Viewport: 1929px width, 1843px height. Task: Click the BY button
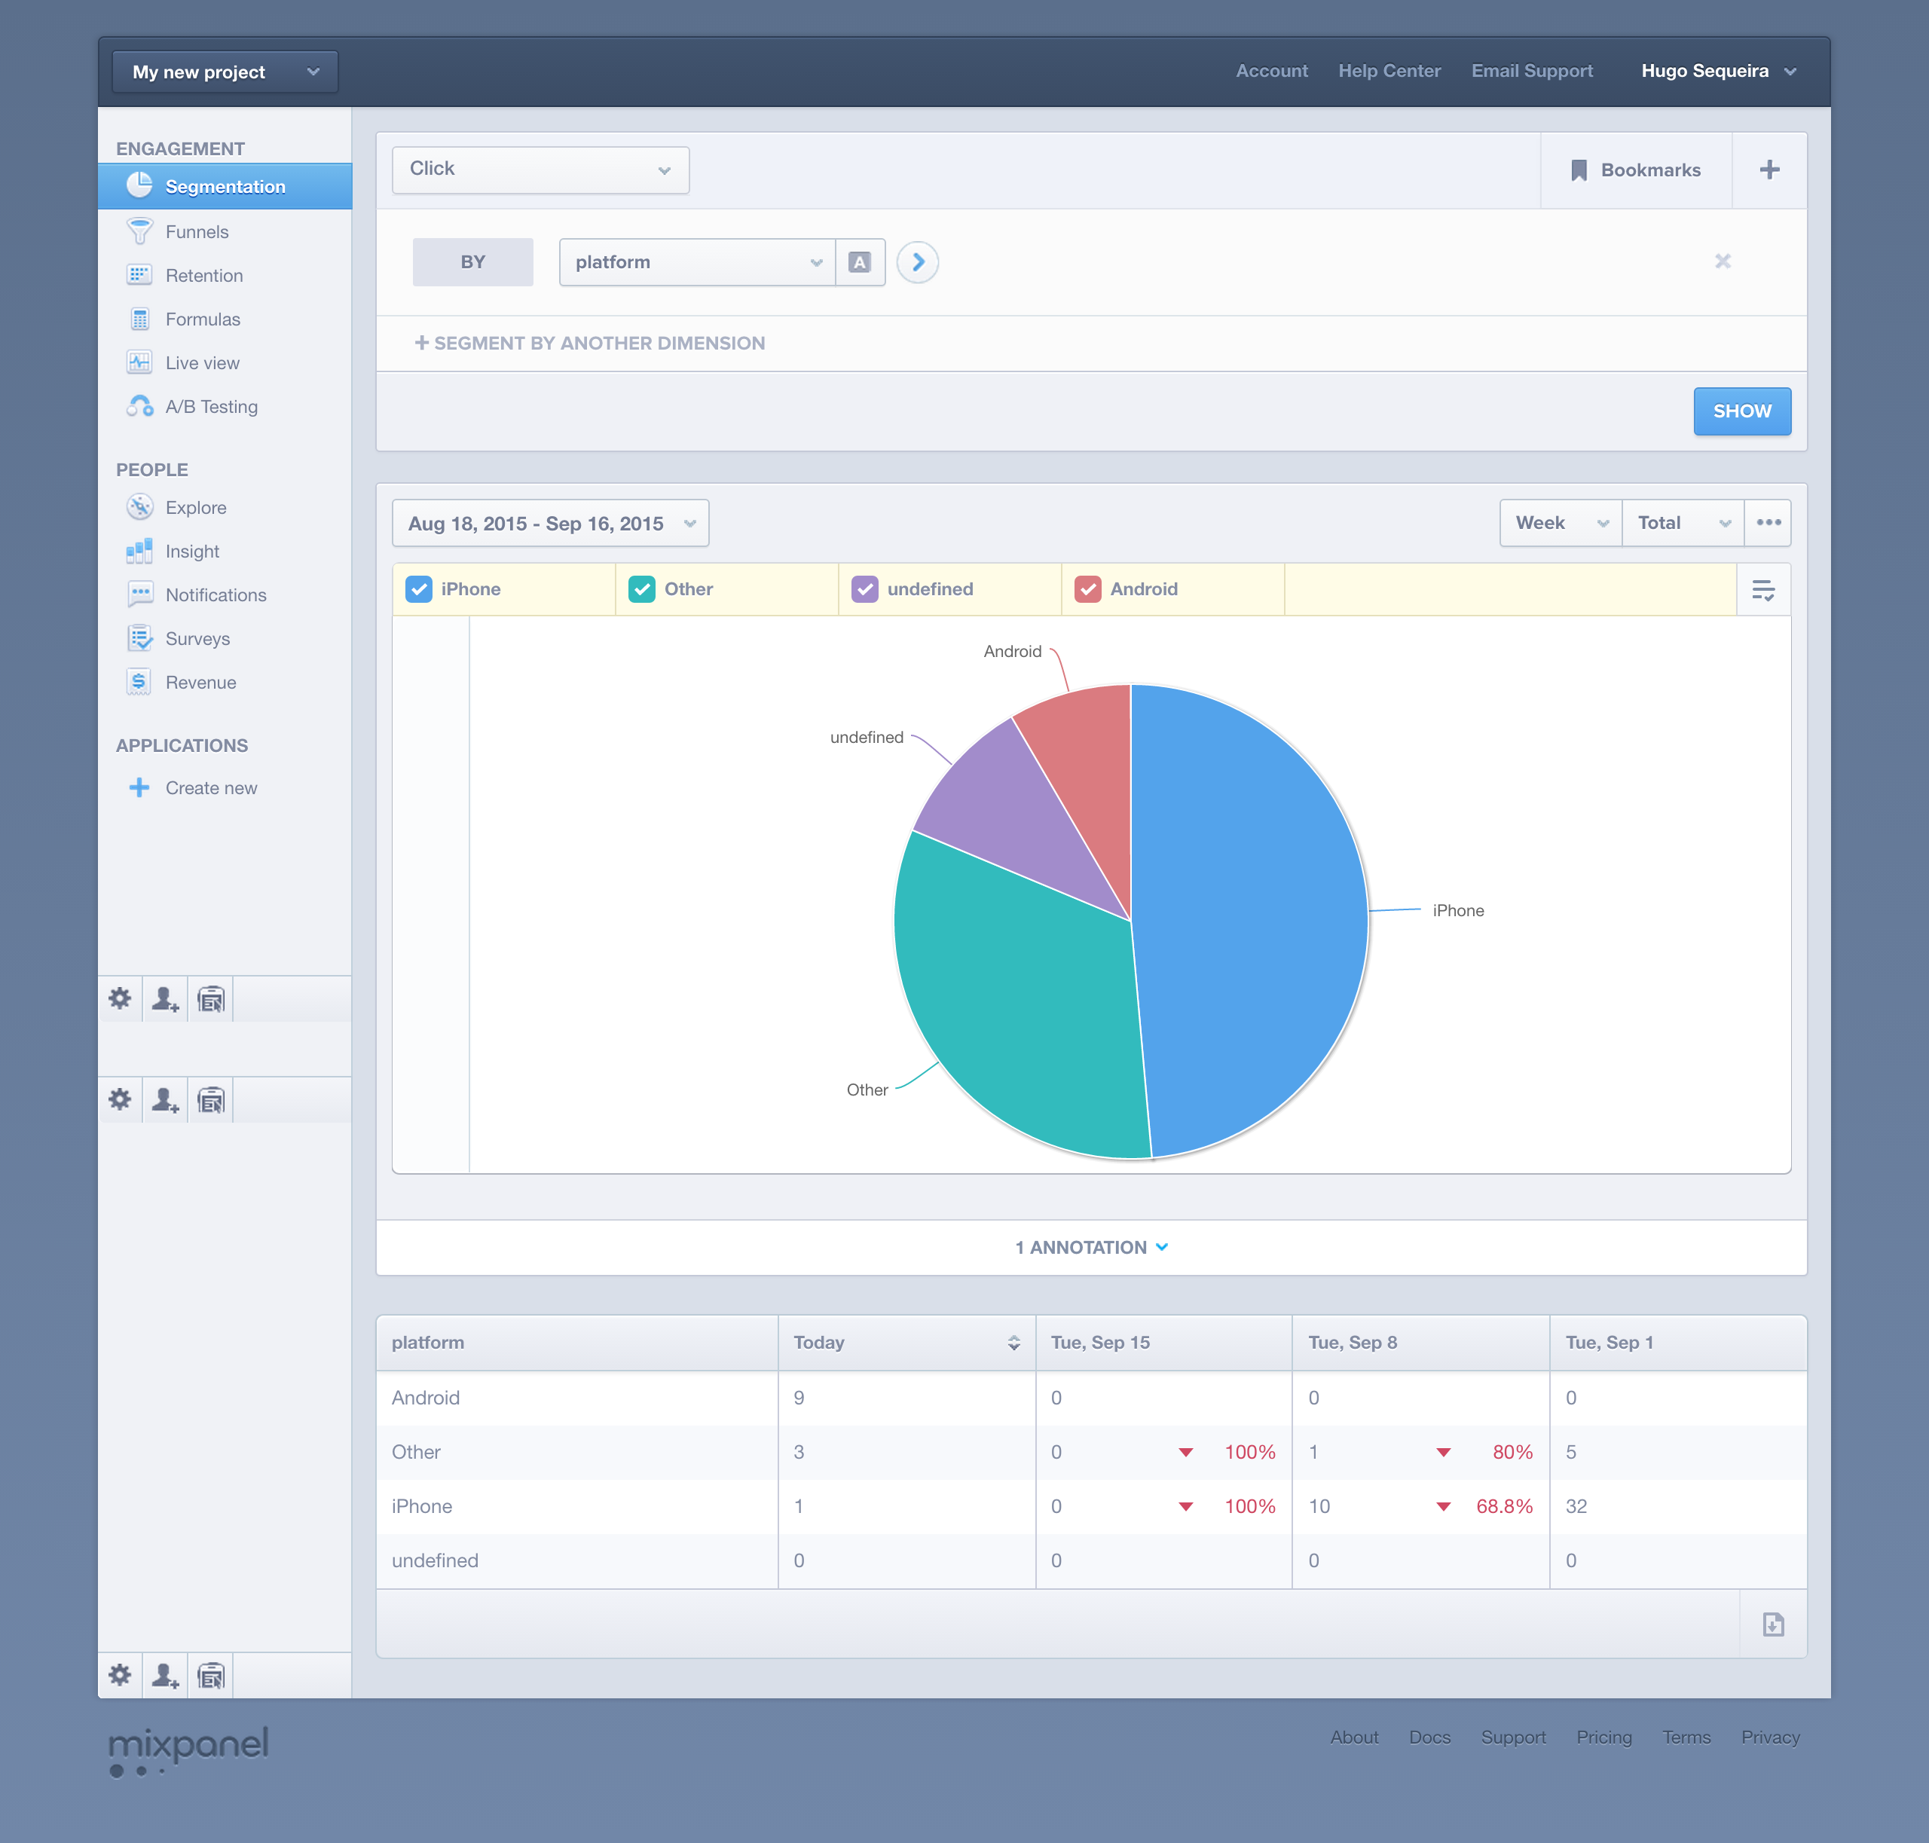(x=472, y=262)
